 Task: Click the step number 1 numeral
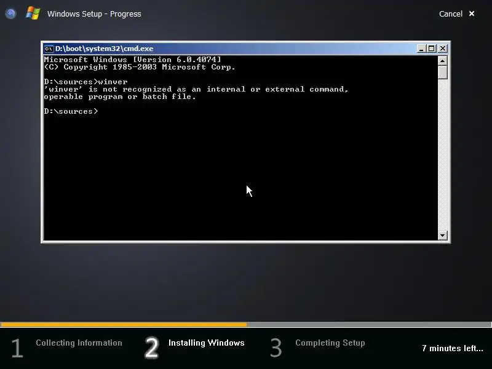point(17,348)
